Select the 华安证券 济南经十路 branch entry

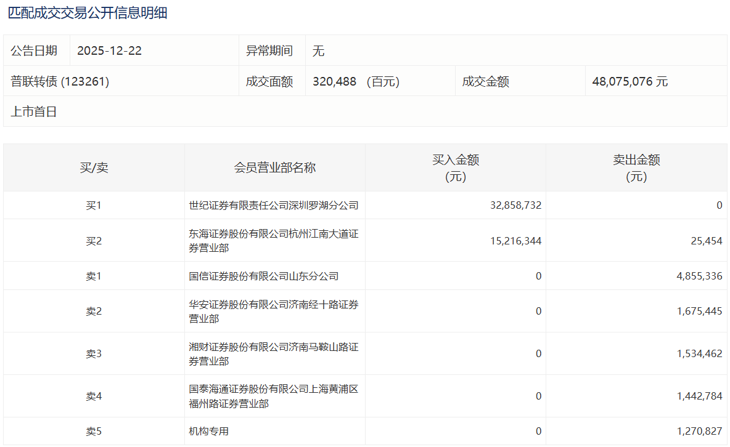click(274, 312)
